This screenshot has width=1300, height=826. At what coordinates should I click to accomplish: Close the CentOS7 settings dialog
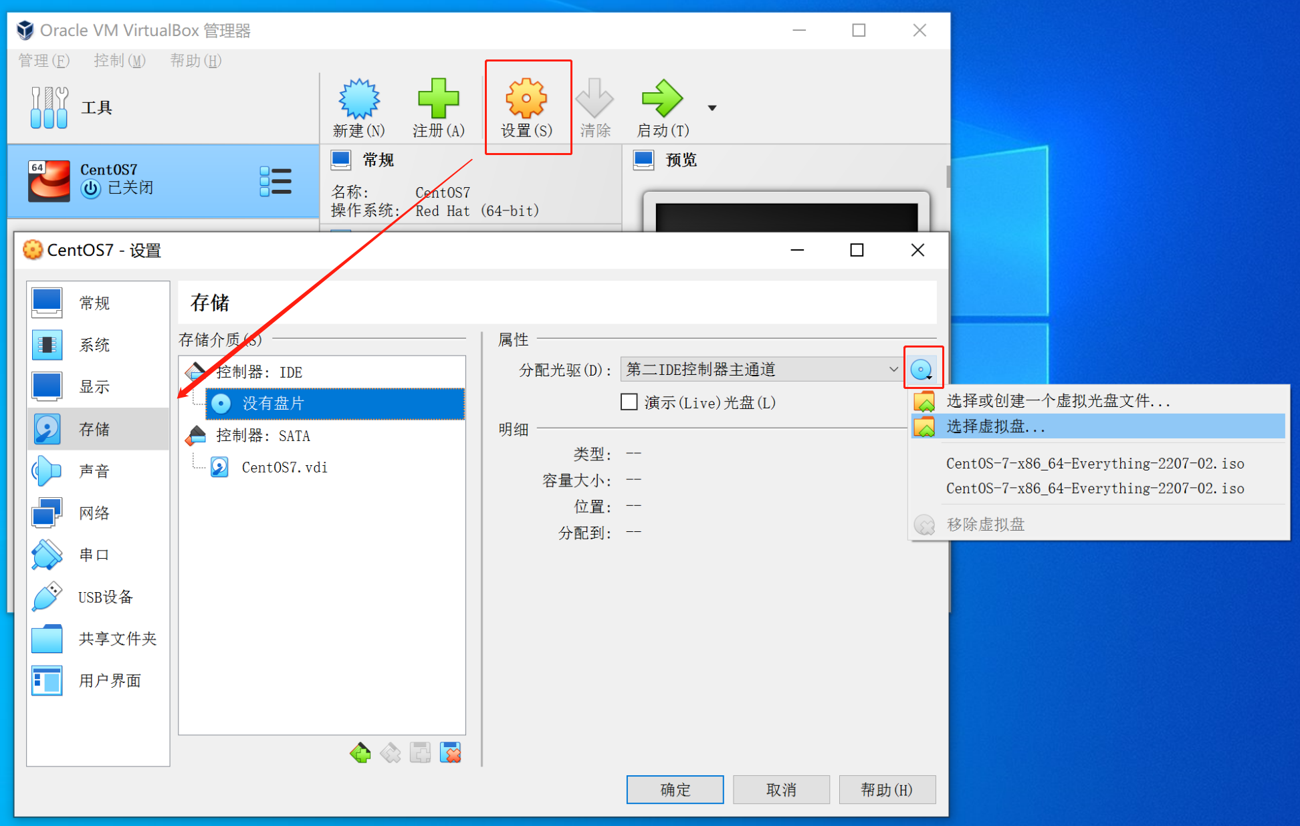pos(917,250)
